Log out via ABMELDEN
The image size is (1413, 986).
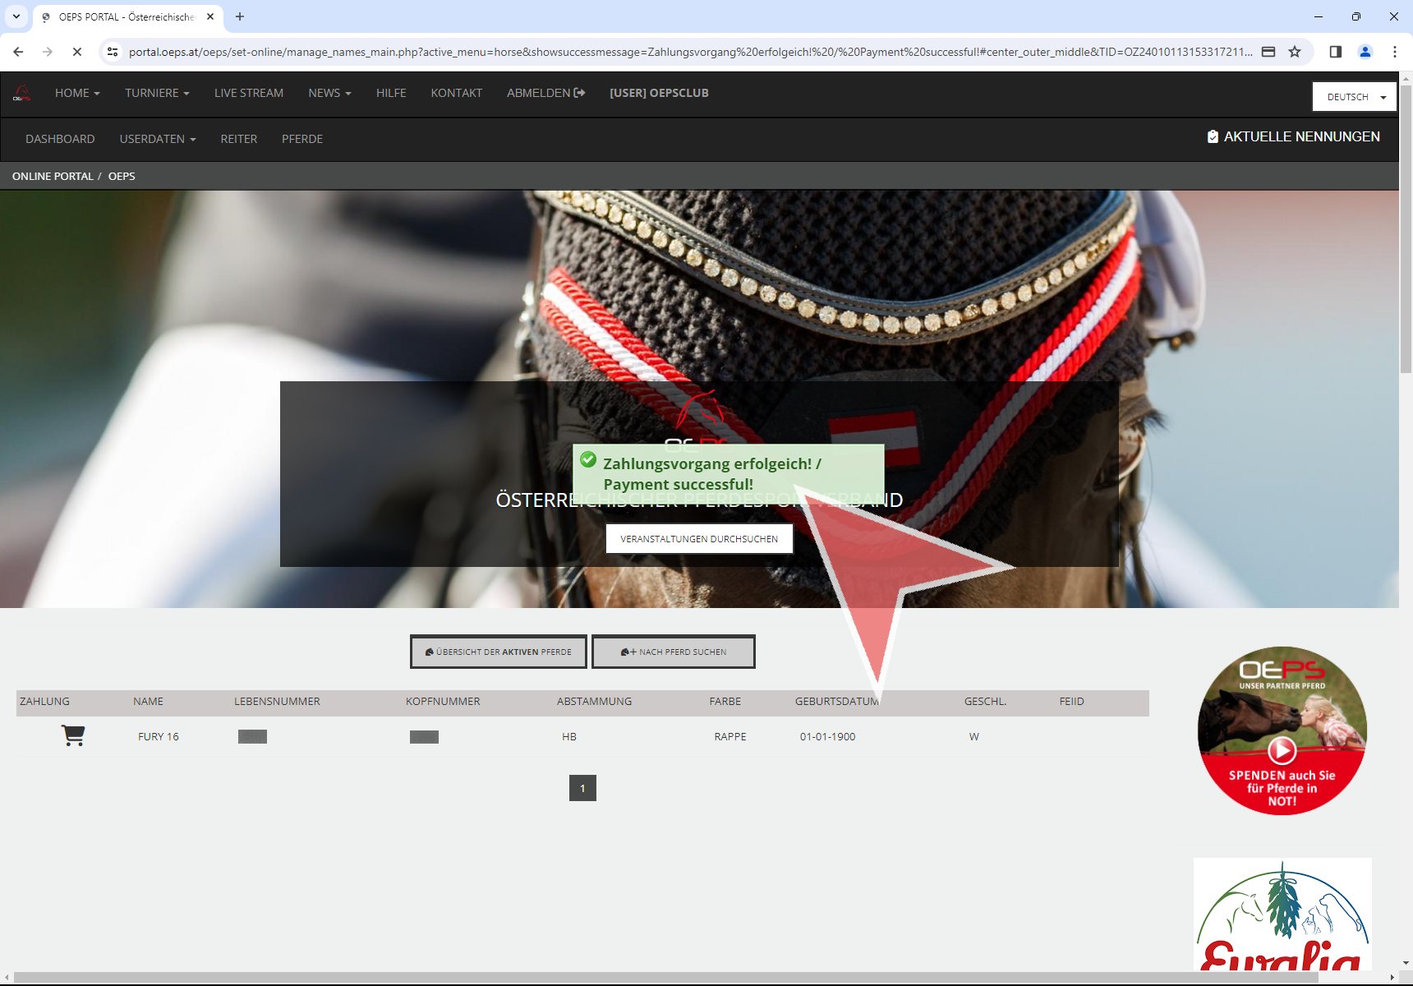(546, 93)
